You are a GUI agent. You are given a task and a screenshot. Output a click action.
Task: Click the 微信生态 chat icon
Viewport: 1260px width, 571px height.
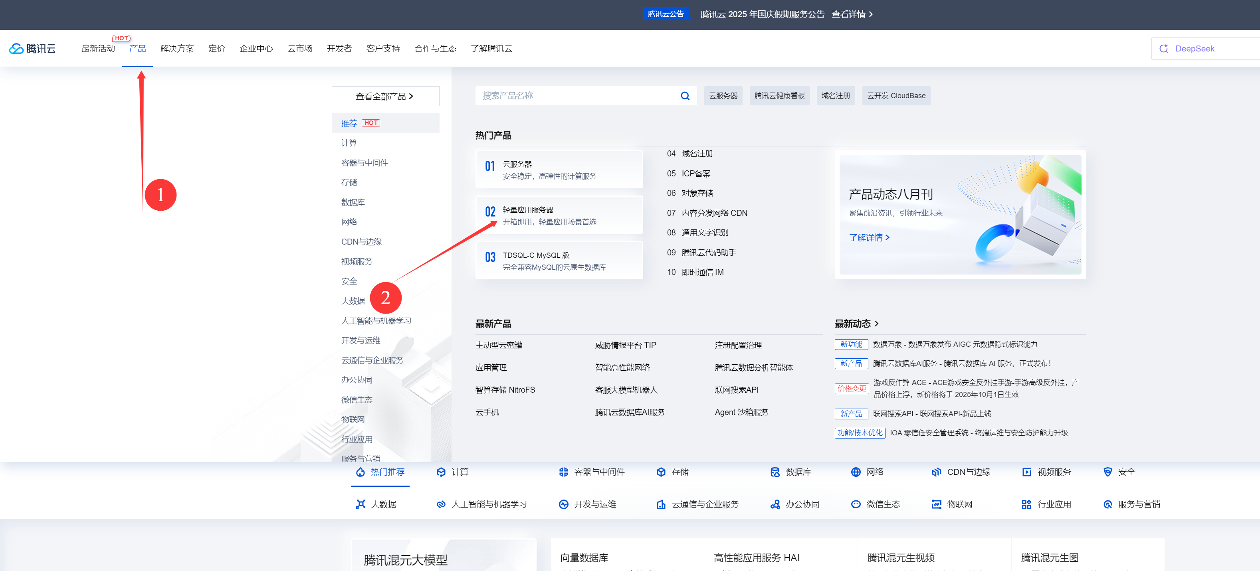pyautogui.click(x=856, y=504)
